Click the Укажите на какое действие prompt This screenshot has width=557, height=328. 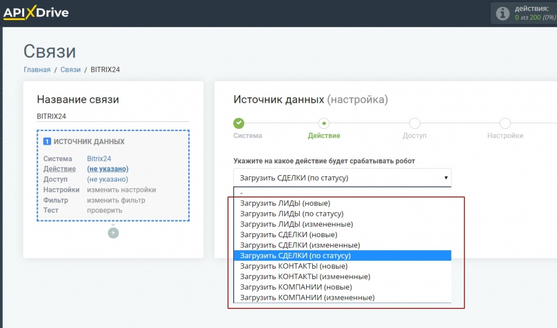[x=324, y=161]
